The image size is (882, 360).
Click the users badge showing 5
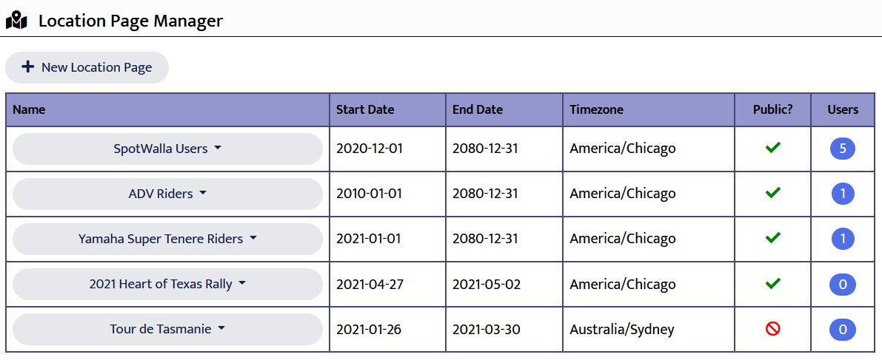pyautogui.click(x=843, y=149)
